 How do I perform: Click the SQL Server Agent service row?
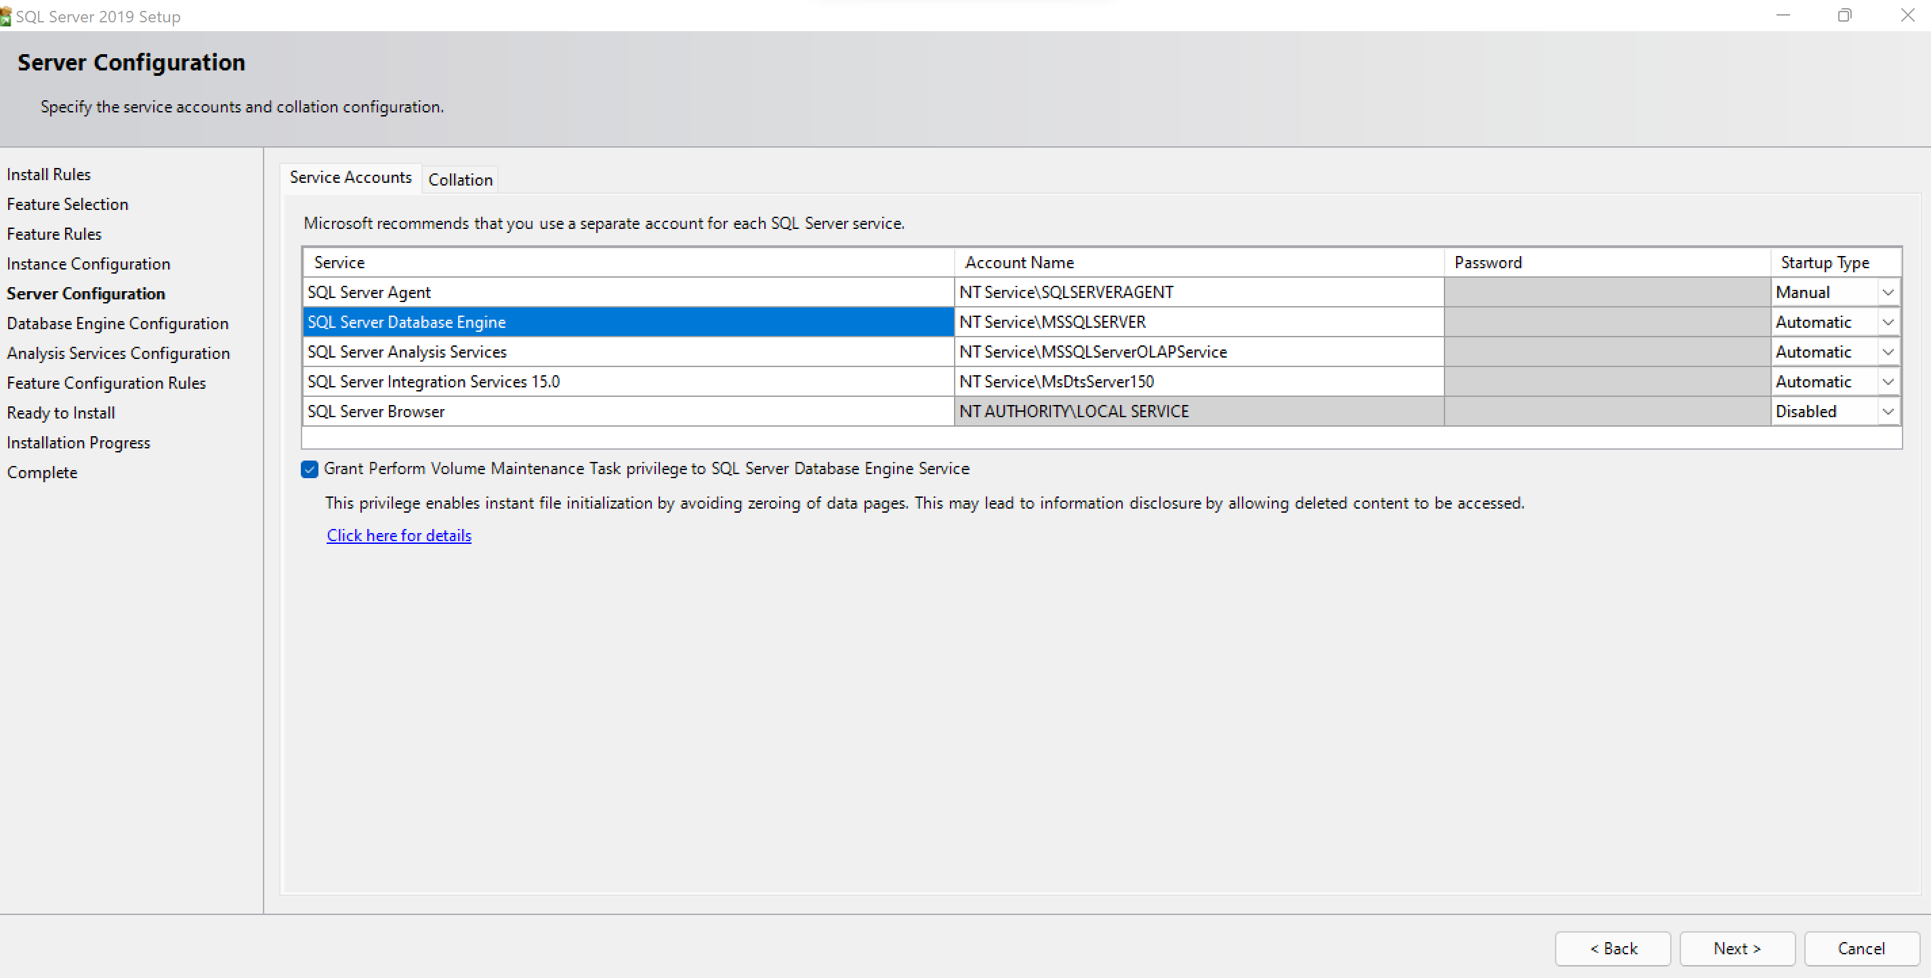click(625, 291)
